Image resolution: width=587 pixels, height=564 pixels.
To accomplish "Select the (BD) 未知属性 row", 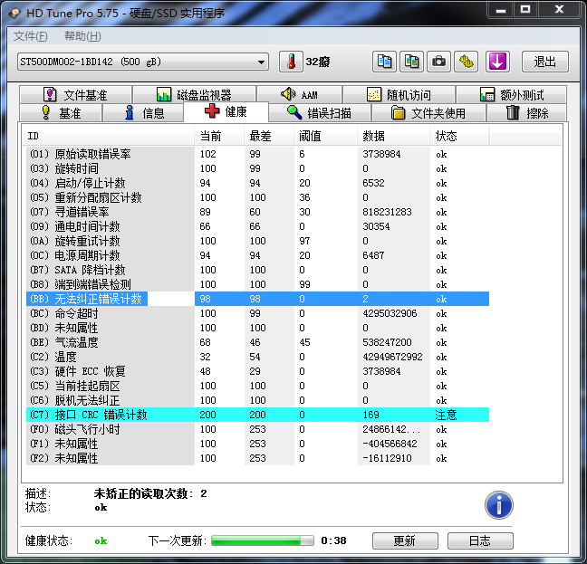I will pos(257,328).
